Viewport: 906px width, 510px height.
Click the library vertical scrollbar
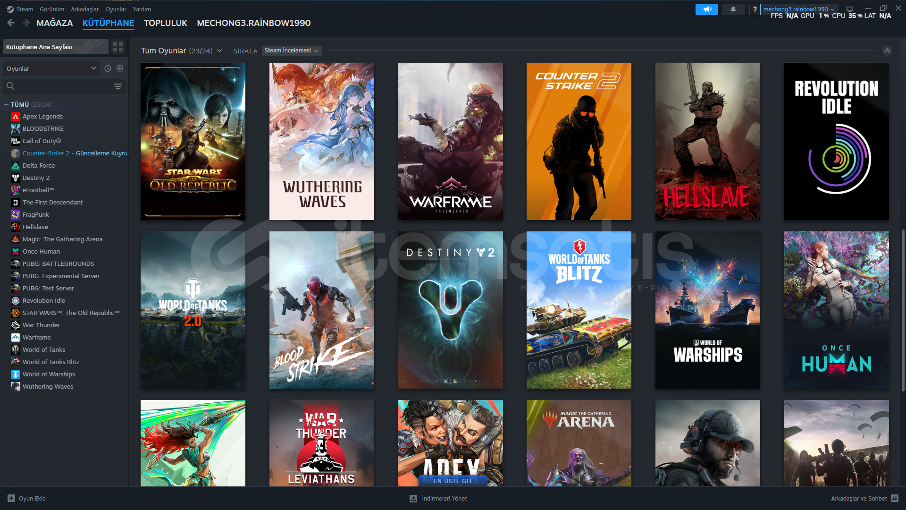pyautogui.click(x=903, y=310)
